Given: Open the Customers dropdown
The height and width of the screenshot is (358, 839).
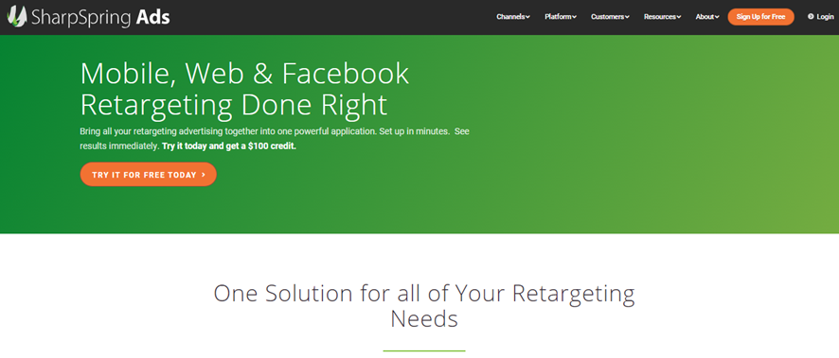Looking at the screenshot, I should click(610, 17).
